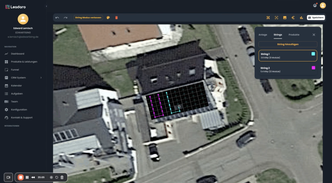
Task: Switch to the Anlage tab
Action: click(263, 35)
